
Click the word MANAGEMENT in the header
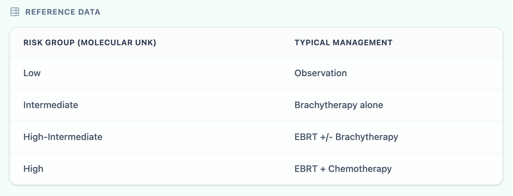pyautogui.click(x=362, y=43)
